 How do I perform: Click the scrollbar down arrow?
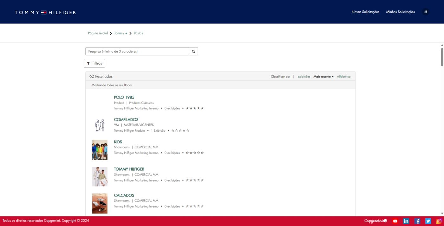[442, 214]
